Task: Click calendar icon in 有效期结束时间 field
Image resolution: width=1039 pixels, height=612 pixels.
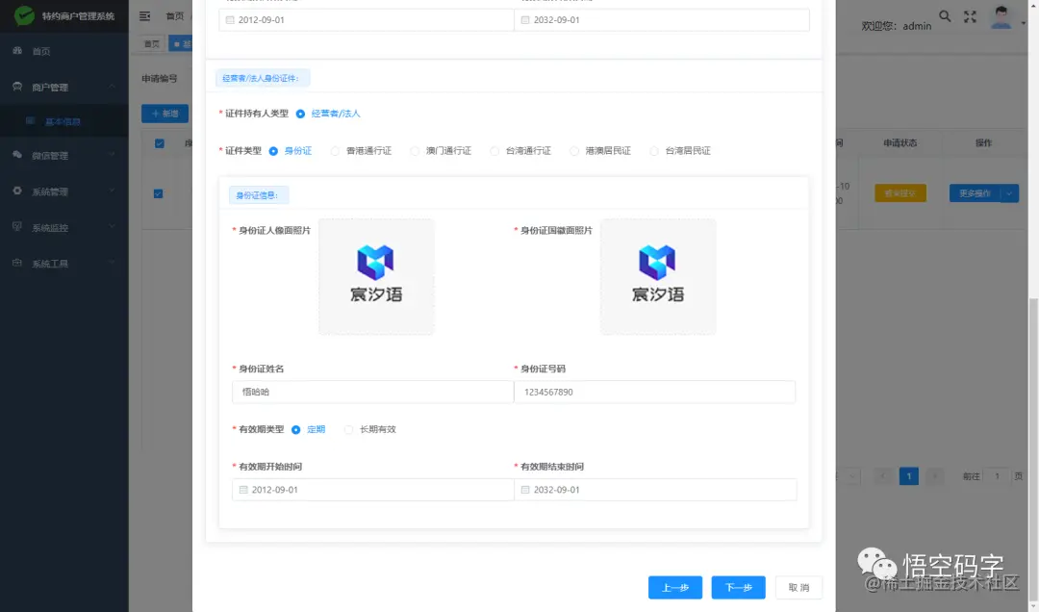Action: point(525,490)
